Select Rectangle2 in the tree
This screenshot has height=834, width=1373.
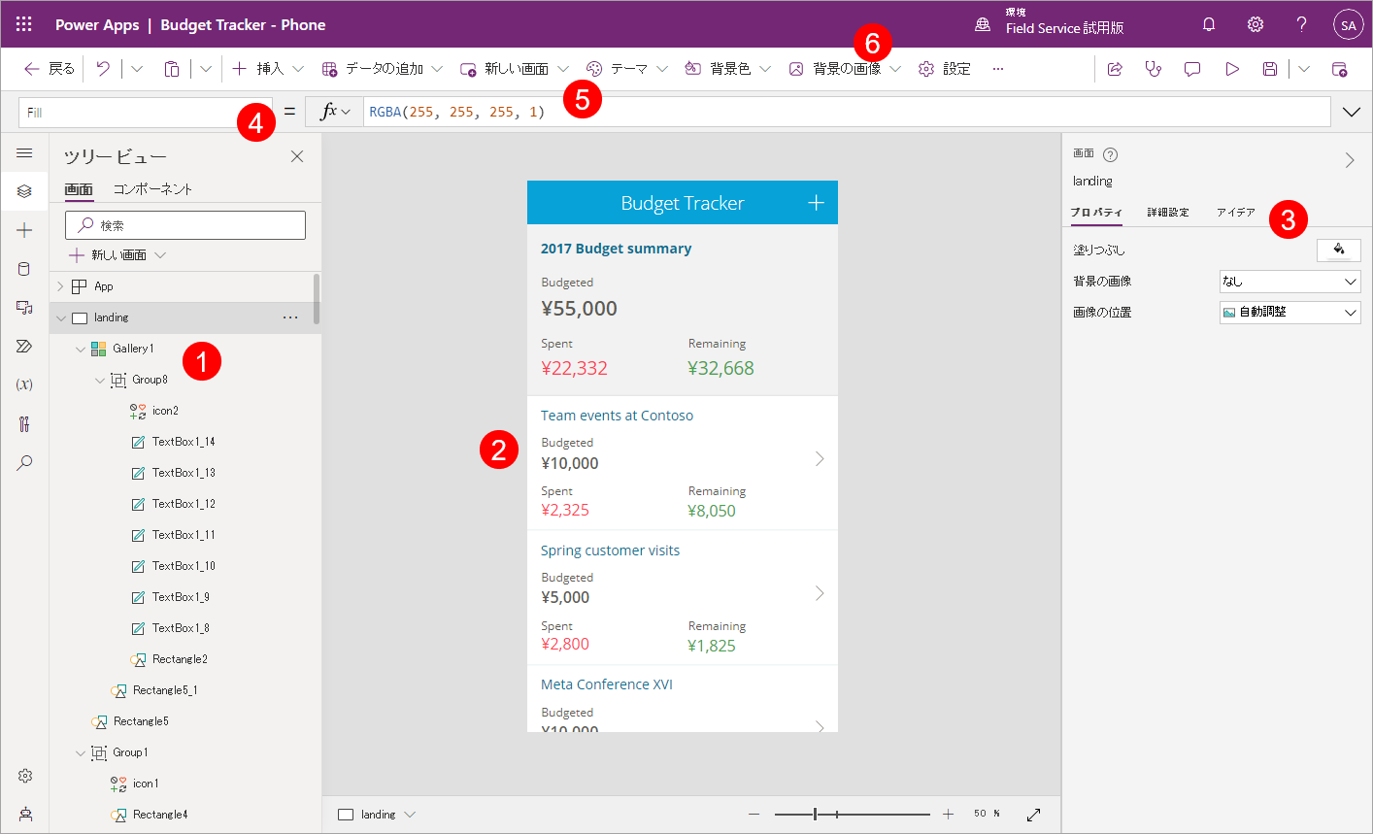tap(180, 659)
